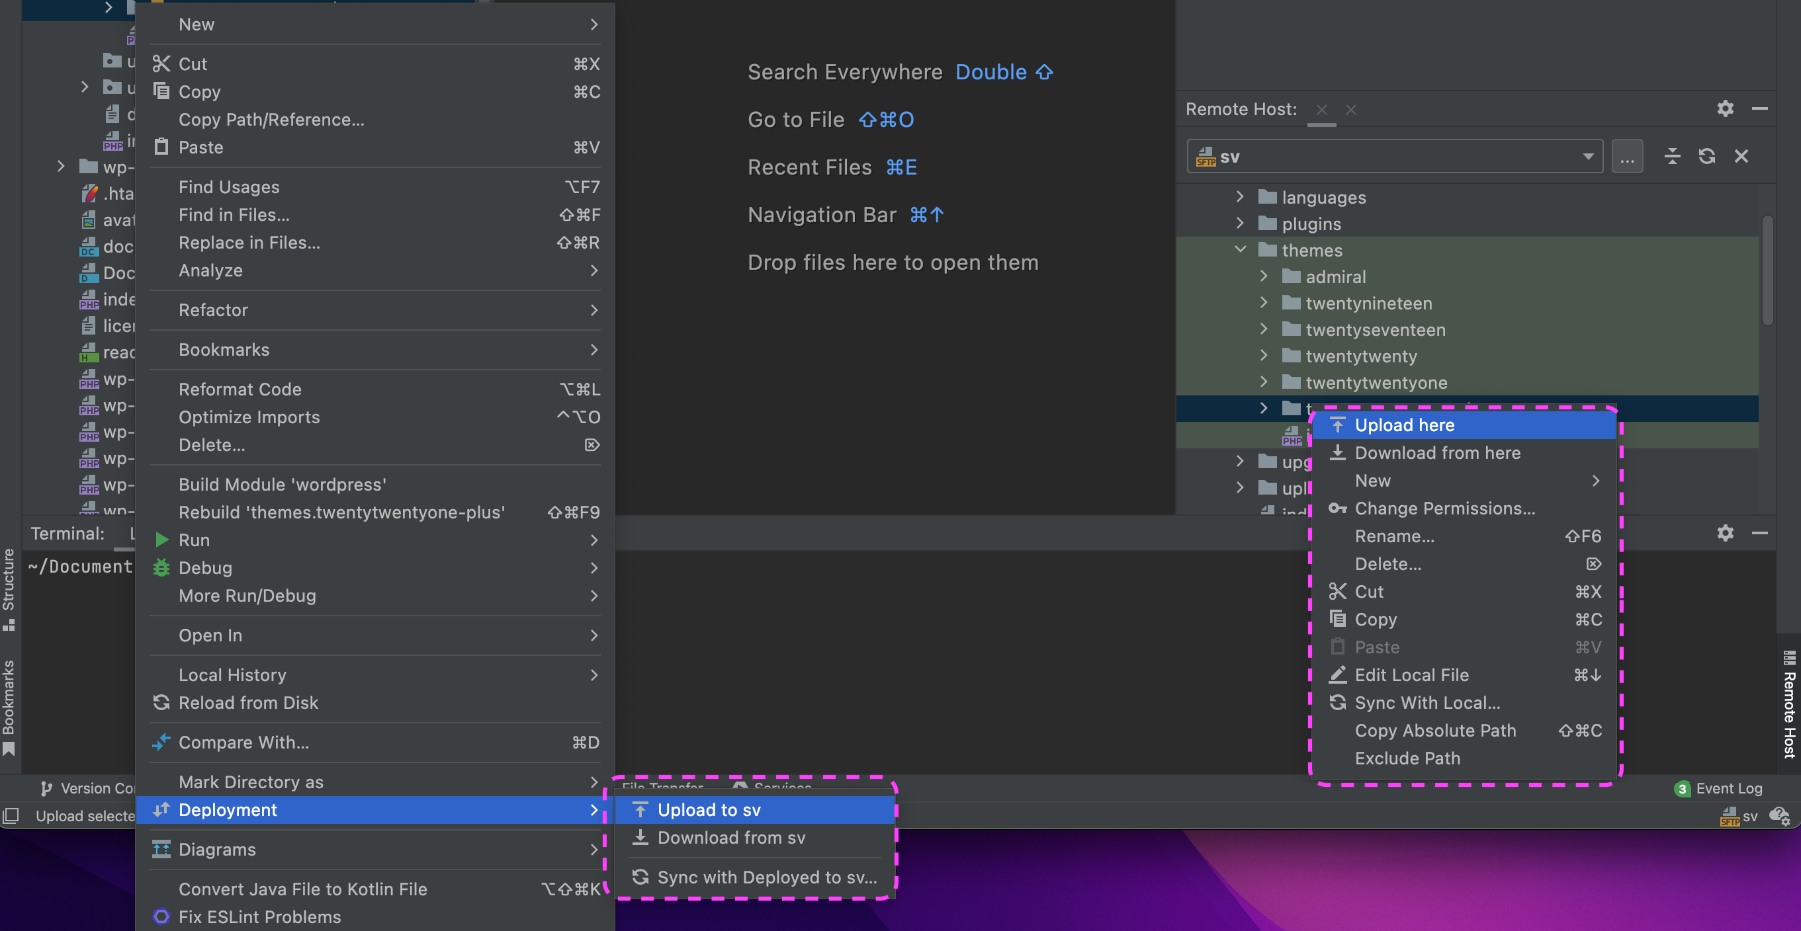
Task: Select the admiral folder in themes
Action: (1335, 277)
